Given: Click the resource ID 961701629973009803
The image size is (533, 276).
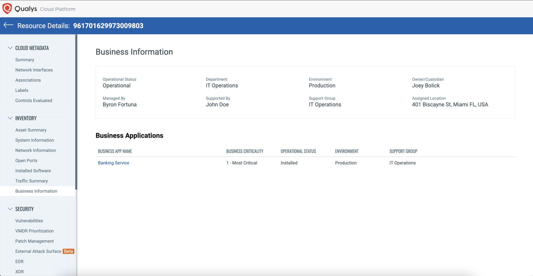Looking at the screenshot, I should [x=108, y=26].
